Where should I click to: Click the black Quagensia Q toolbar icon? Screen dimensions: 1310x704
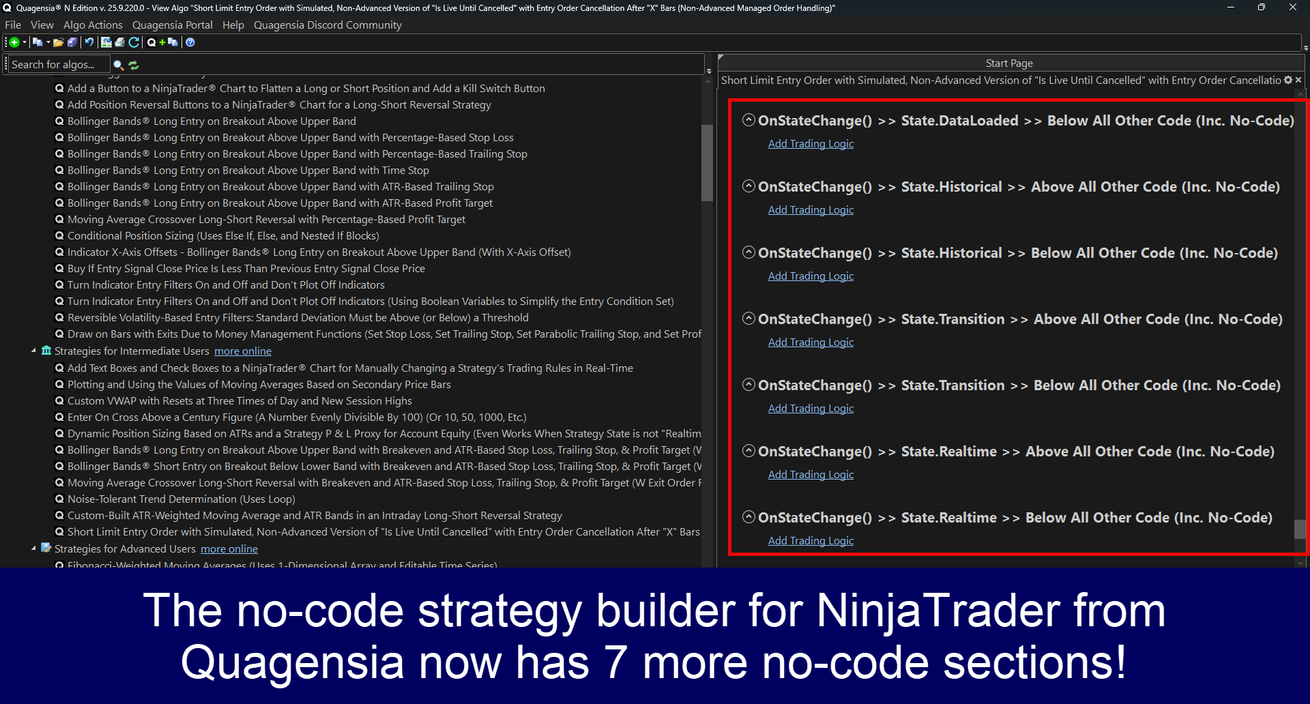pyautogui.click(x=151, y=42)
